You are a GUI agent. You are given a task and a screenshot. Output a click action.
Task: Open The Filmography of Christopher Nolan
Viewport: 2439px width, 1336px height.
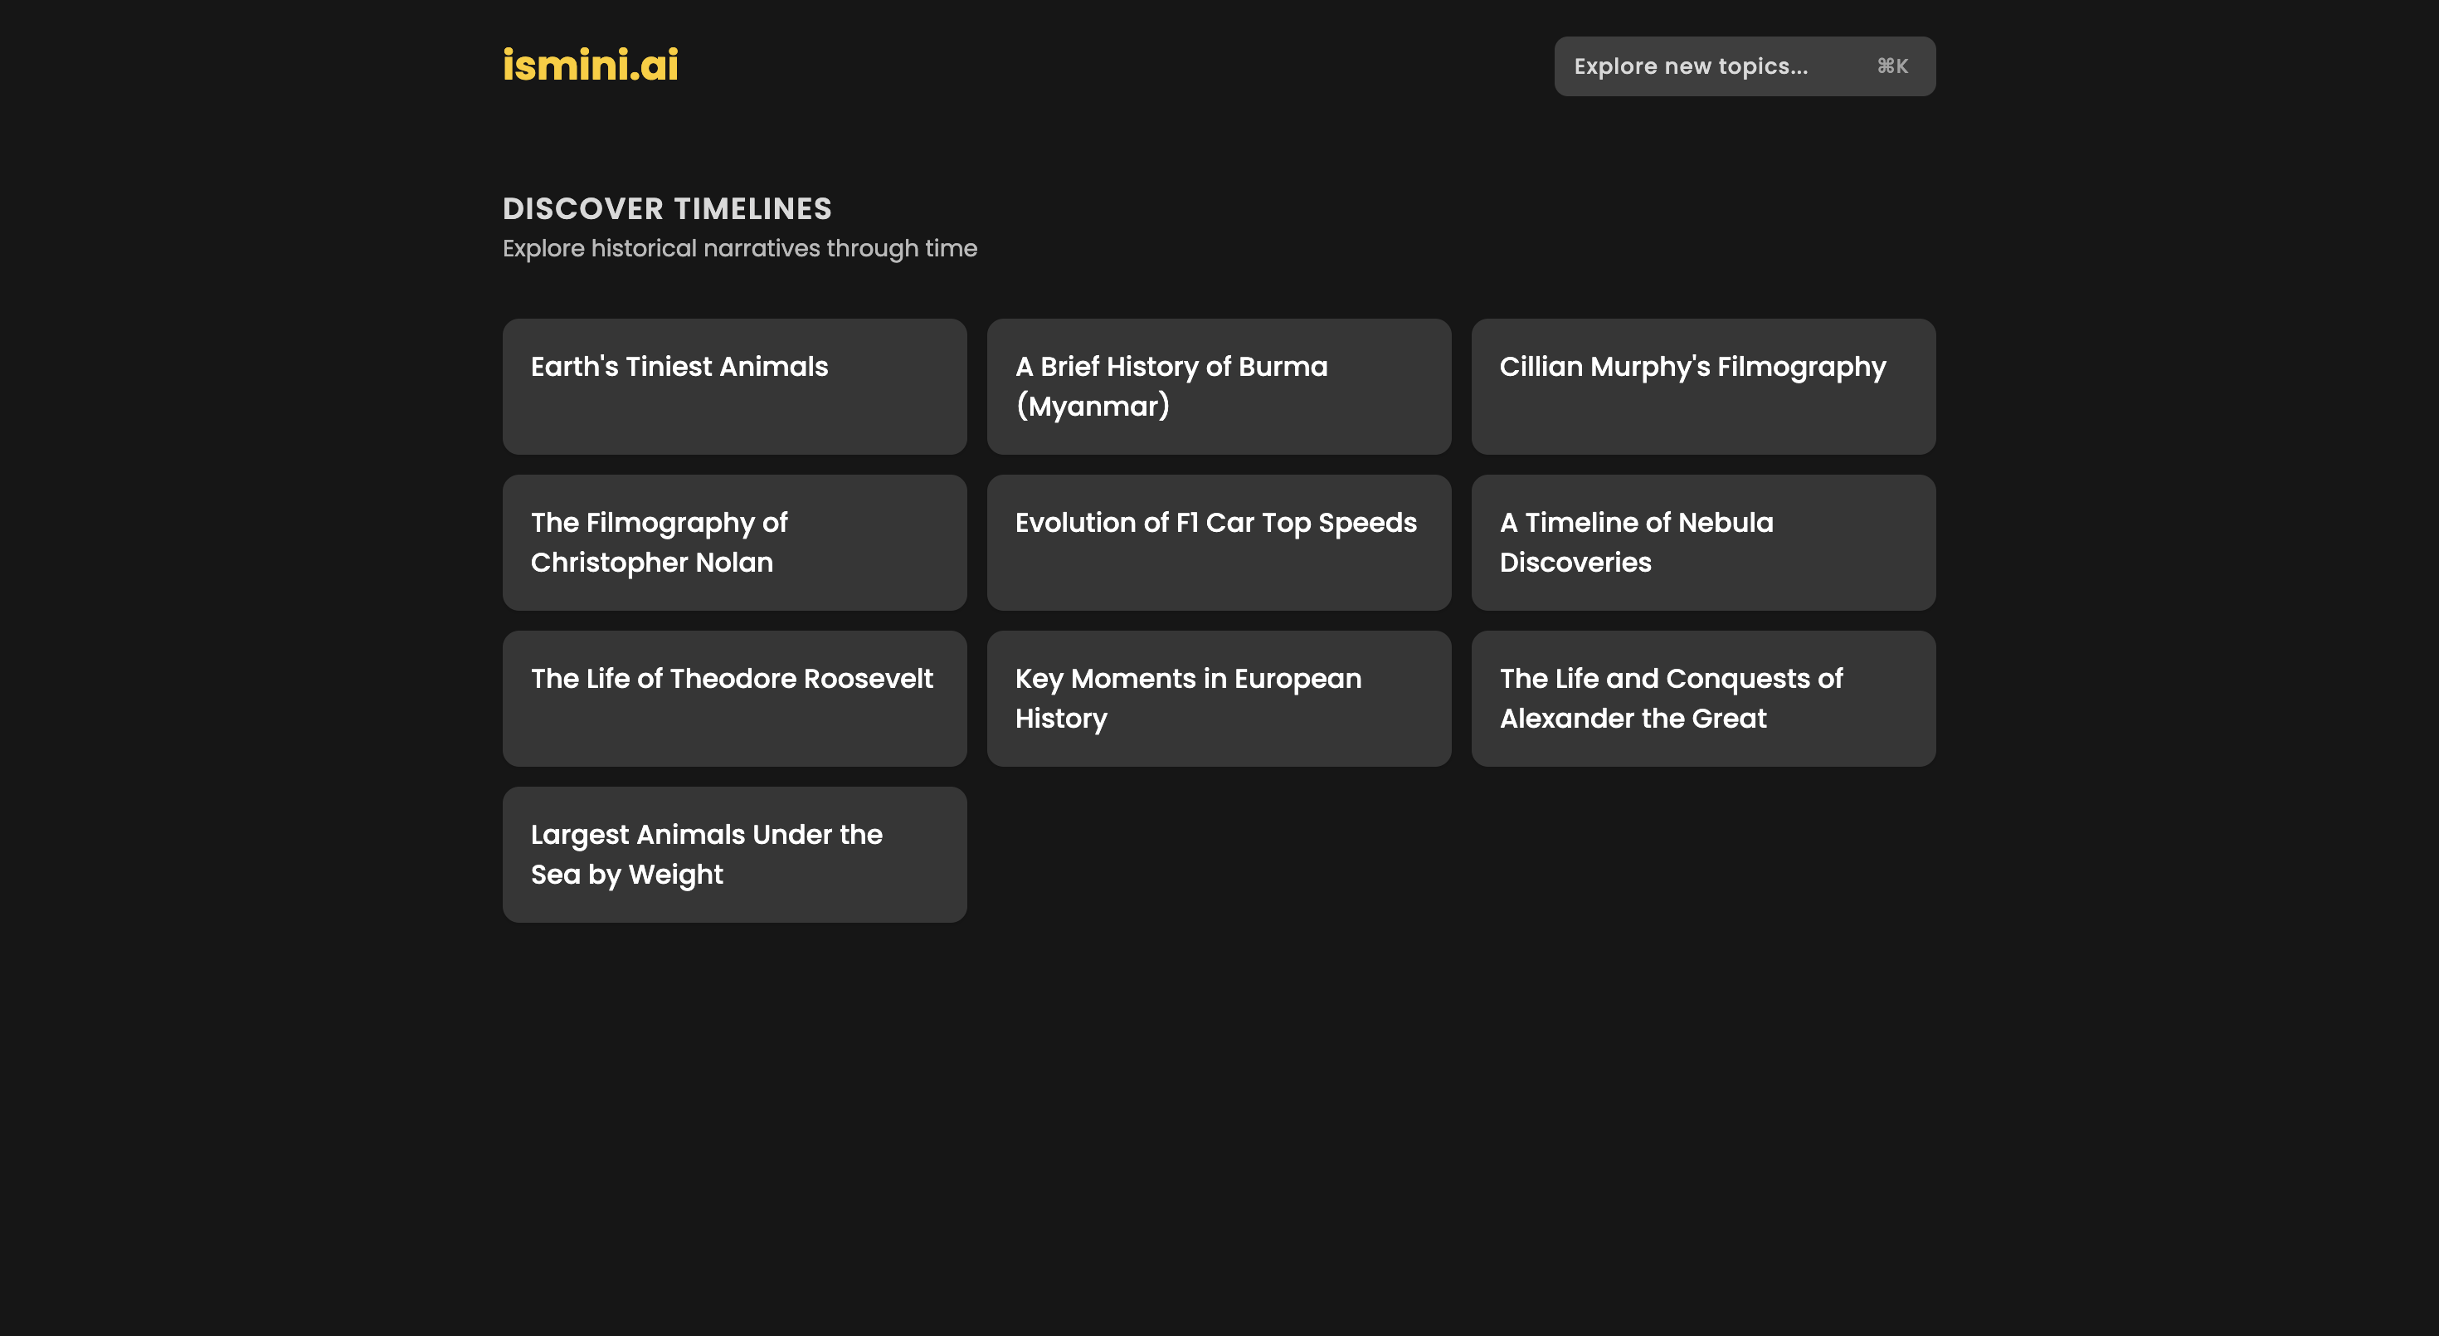click(734, 543)
